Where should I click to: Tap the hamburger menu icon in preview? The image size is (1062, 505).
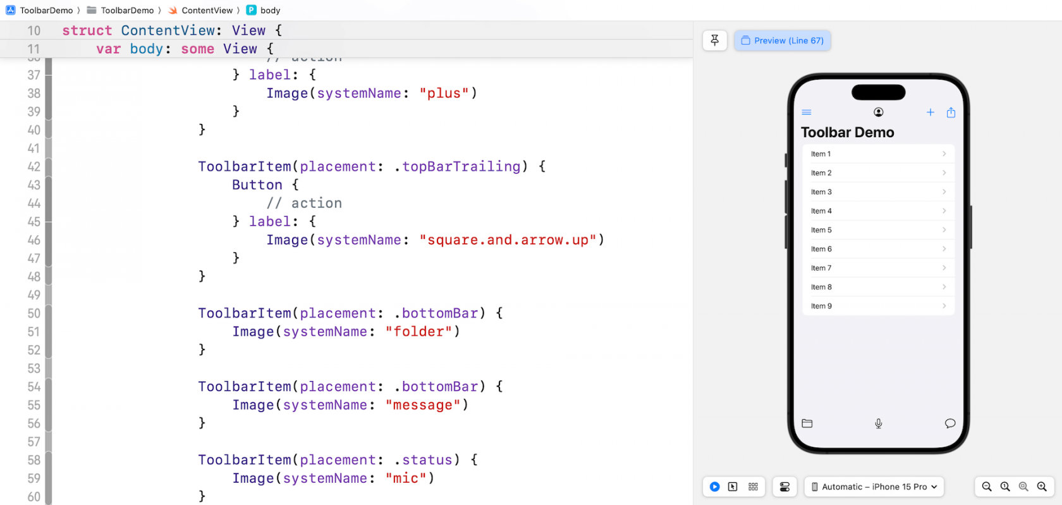click(807, 113)
